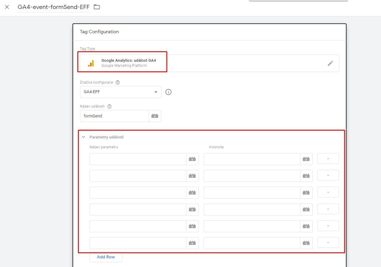Remove the sixth parameter row
Viewport: 381px width, 267px height.
point(328,243)
